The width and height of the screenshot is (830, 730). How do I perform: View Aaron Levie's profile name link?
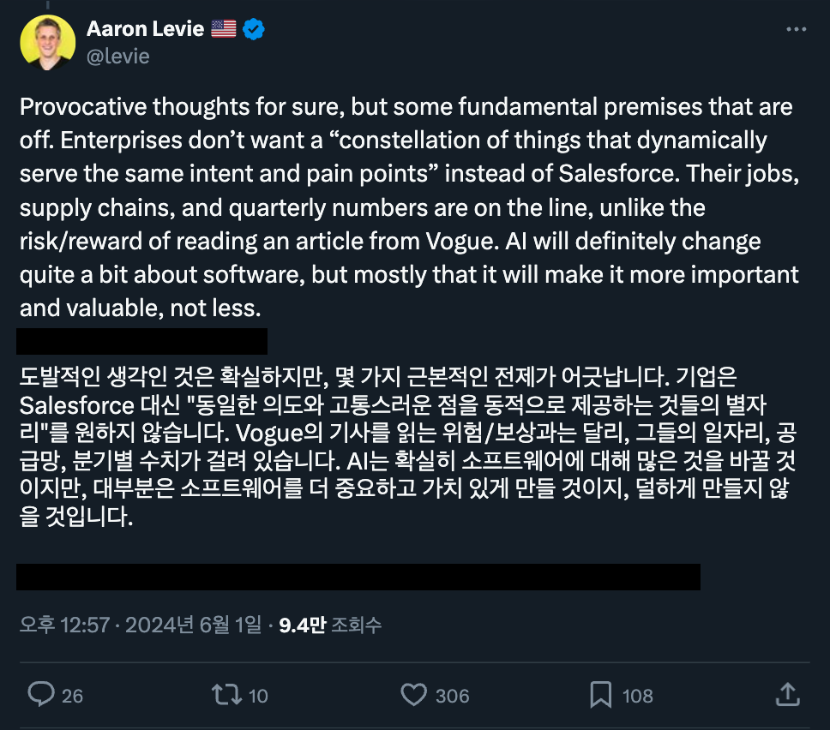(x=146, y=28)
